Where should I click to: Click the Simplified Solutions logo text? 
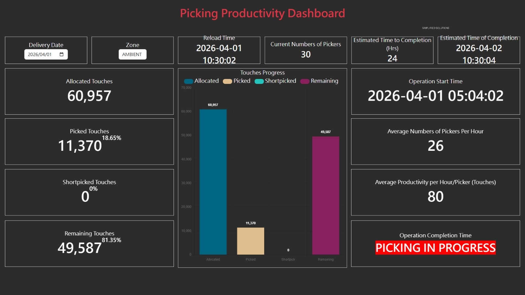click(436, 28)
